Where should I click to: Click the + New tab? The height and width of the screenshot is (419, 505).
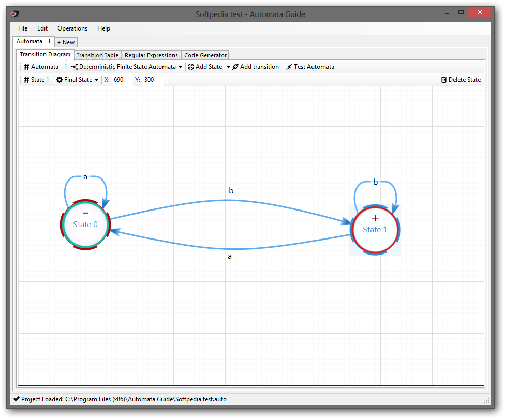coord(66,42)
